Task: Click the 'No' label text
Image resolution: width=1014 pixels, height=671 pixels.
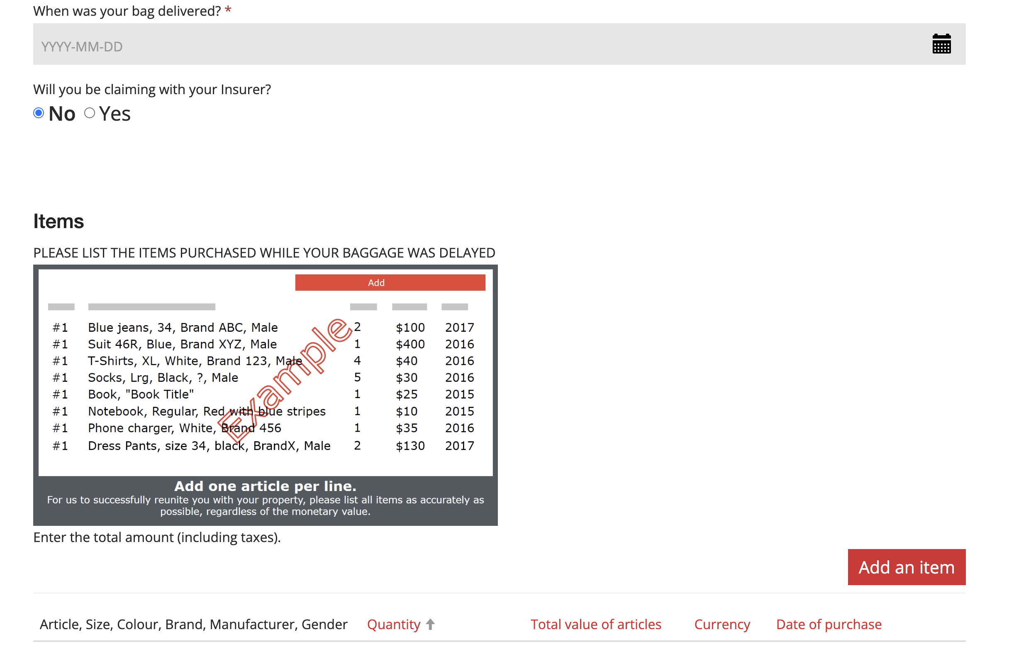Action: pyautogui.click(x=62, y=114)
